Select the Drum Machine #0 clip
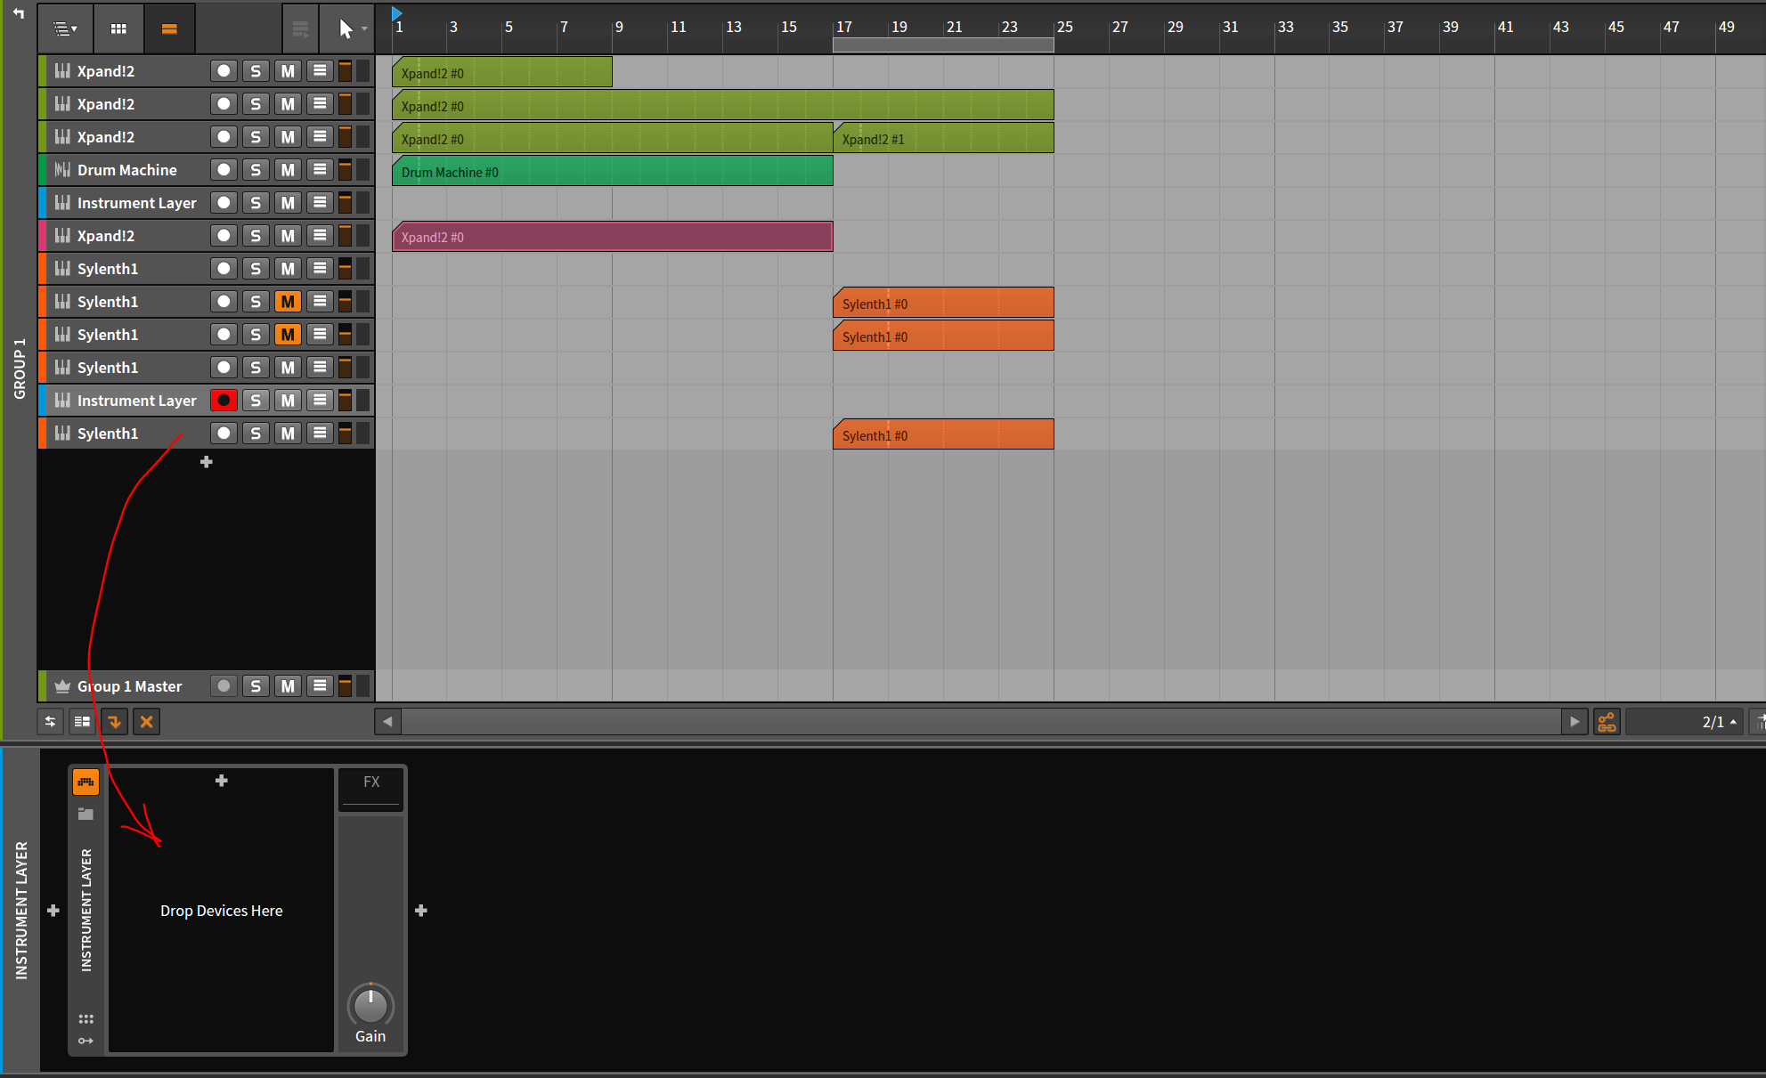This screenshot has width=1766, height=1078. coord(612,172)
